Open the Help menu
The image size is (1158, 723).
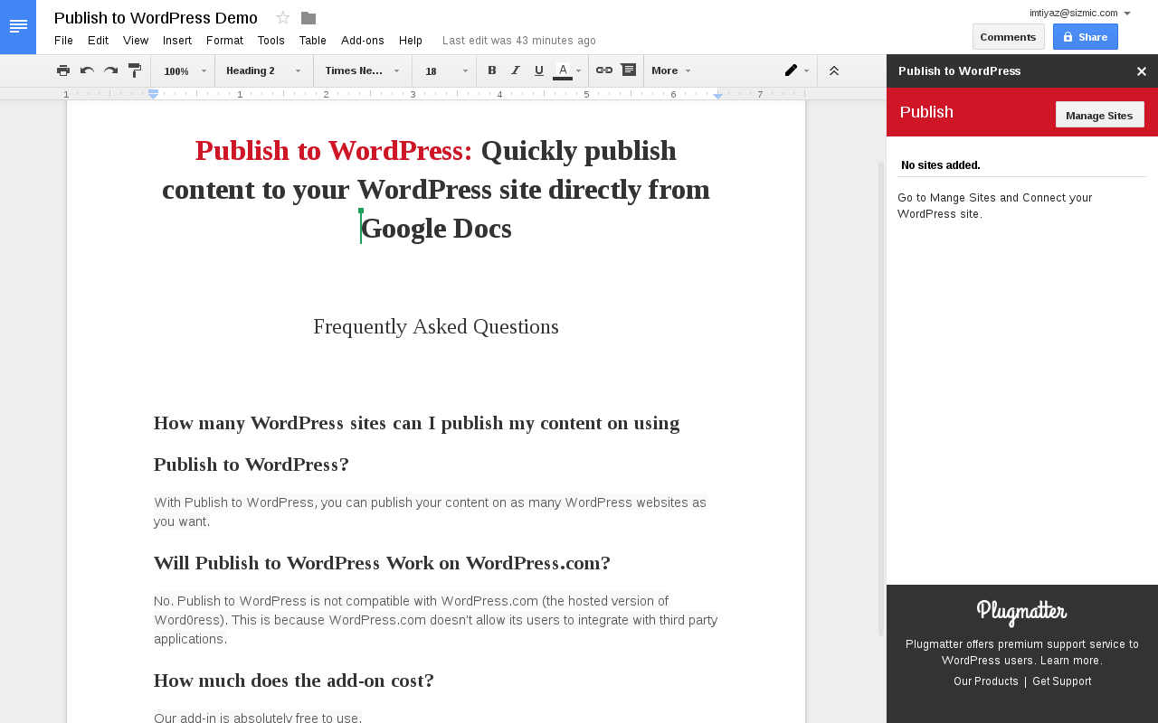tap(411, 41)
